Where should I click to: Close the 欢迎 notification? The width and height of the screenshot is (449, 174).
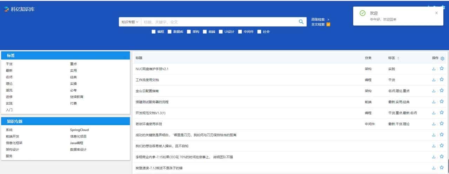click(x=436, y=13)
